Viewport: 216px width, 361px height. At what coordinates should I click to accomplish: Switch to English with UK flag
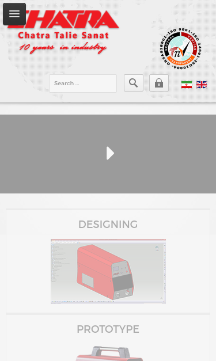click(202, 85)
